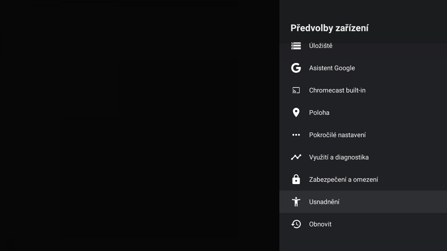
Task: Click the three-dots advanced settings icon
Action: (x=296, y=135)
